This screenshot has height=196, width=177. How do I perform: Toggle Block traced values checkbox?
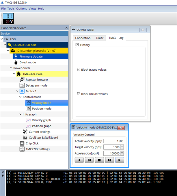click(79, 69)
